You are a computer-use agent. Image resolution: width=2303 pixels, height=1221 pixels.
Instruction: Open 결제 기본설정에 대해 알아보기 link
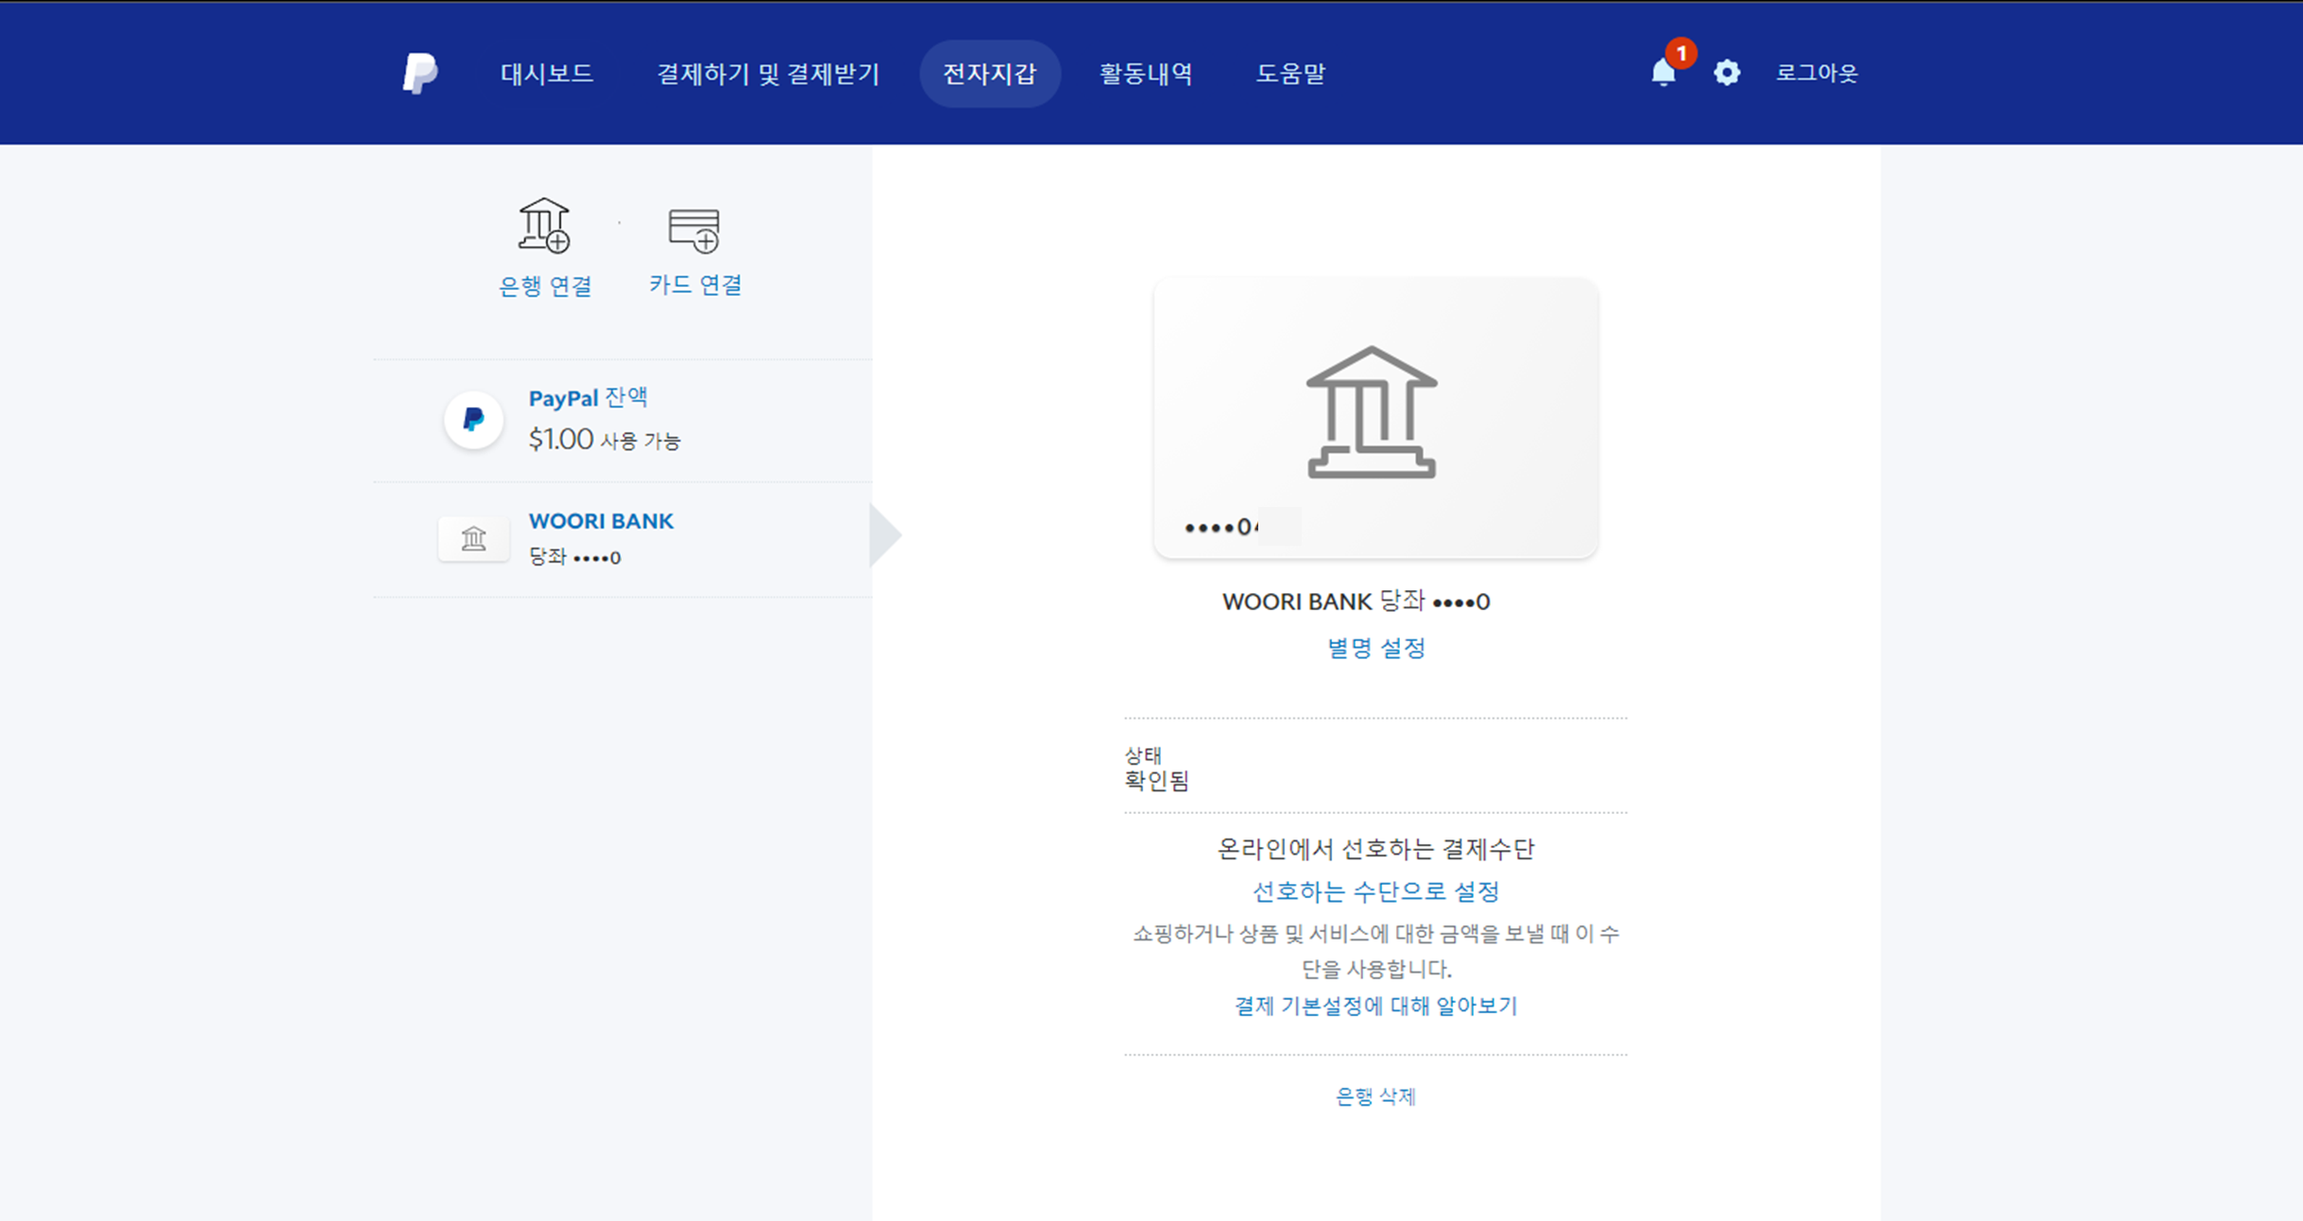(x=1375, y=1006)
